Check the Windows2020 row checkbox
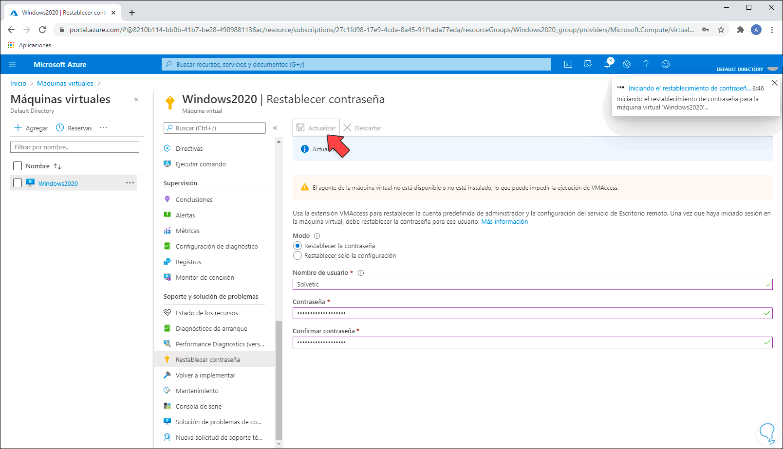Viewport: 783px width, 449px height. pyautogui.click(x=18, y=183)
